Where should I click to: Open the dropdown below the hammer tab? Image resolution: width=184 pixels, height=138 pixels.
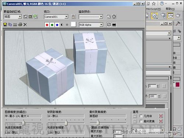[x=177, y=38]
